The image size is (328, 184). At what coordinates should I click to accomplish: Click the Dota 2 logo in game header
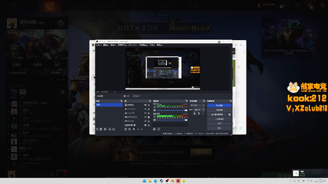coord(50,5)
